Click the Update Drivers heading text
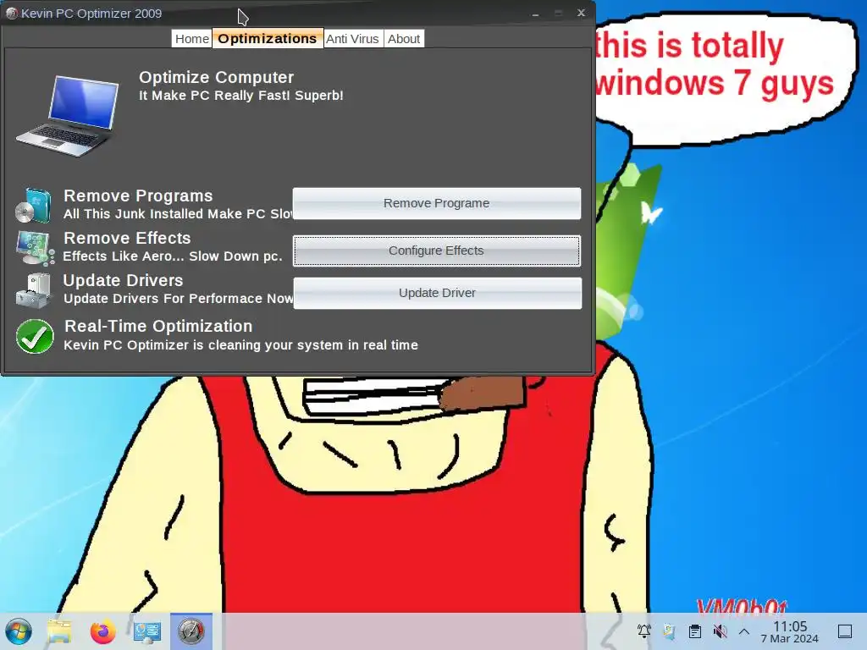This screenshot has height=650, width=867. (x=123, y=280)
